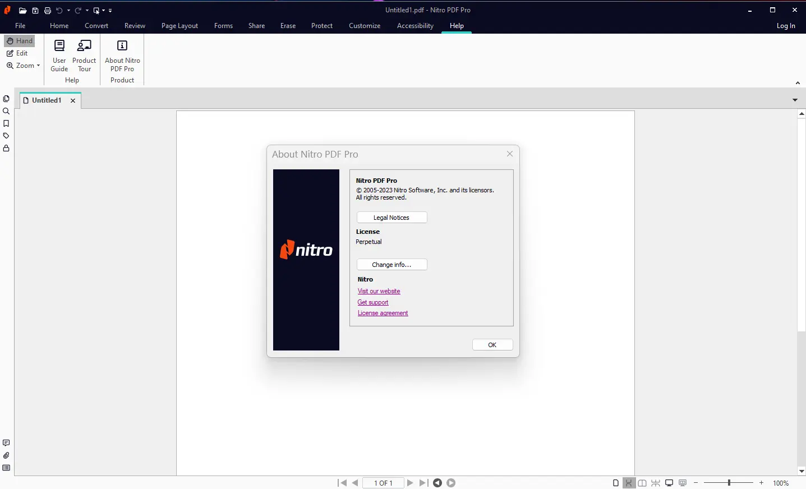Open the User Guide
The width and height of the screenshot is (806, 489).
tap(59, 56)
